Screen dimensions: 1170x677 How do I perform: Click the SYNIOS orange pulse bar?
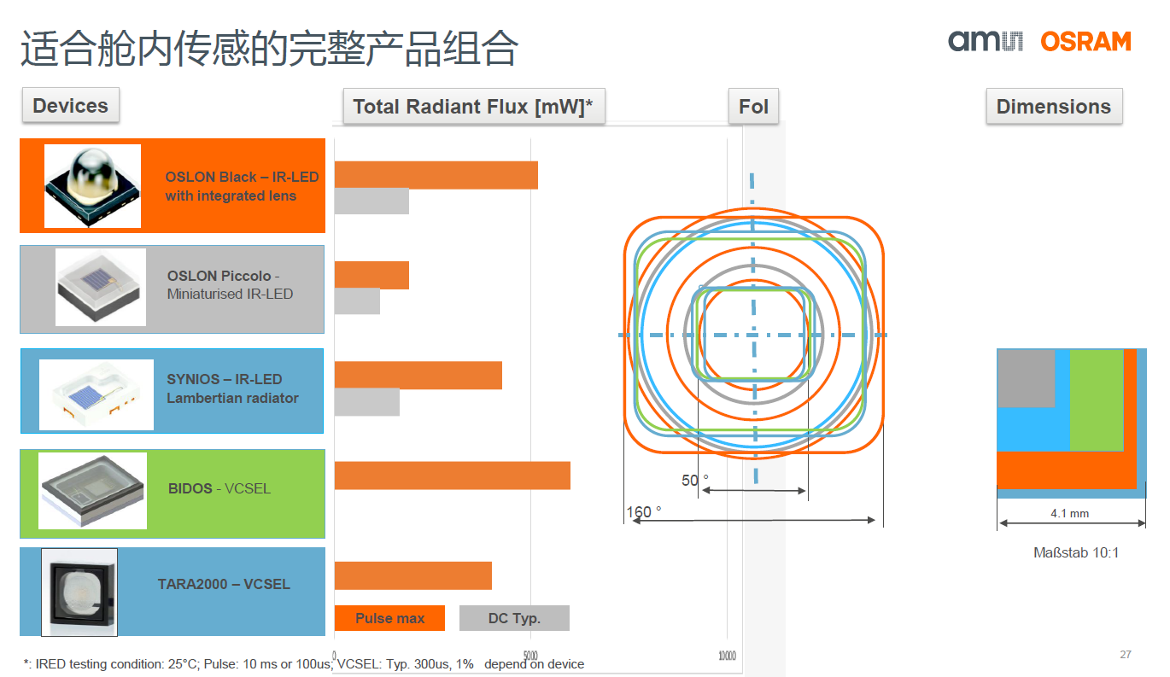tap(418, 376)
